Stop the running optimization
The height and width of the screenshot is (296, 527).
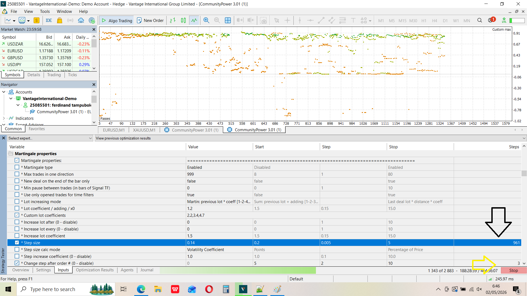pyautogui.click(x=514, y=271)
